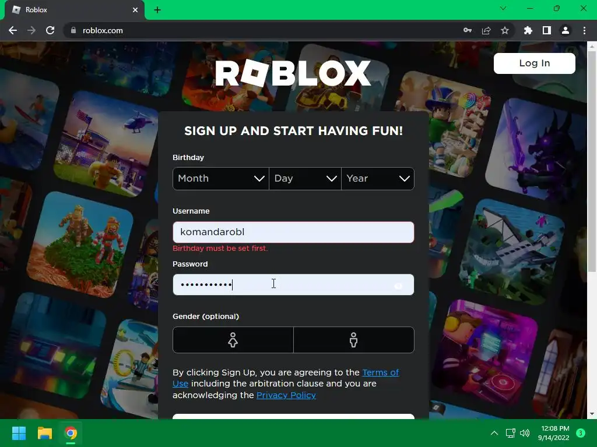Open the Privacy Policy link

click(286, 395)
